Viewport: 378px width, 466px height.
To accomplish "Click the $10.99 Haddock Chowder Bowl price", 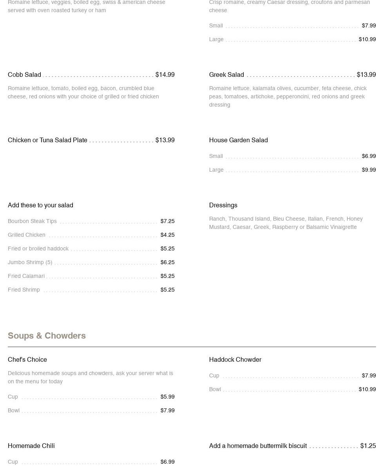I will point(367,389).
